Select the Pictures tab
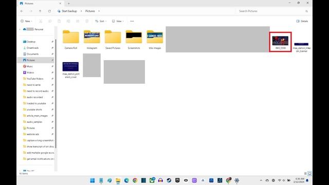Image resolution: width=329 pixels, height=185 pixels. (x=41, y=4)
